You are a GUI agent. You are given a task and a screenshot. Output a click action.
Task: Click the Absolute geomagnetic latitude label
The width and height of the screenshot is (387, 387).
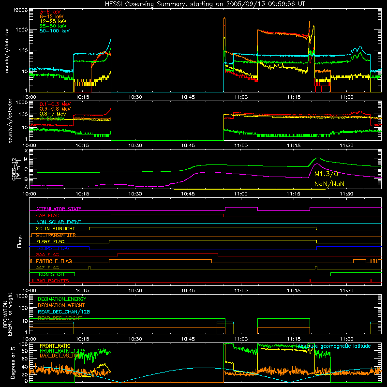point(334,346)
